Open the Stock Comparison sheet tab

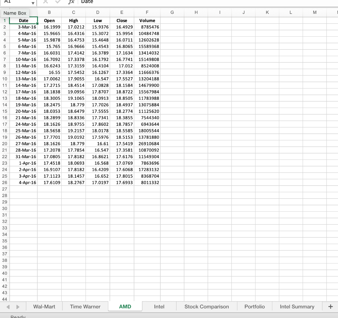click(x=206, y=306)
